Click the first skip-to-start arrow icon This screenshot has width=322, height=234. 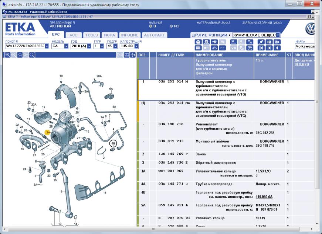tap(261, 48)
